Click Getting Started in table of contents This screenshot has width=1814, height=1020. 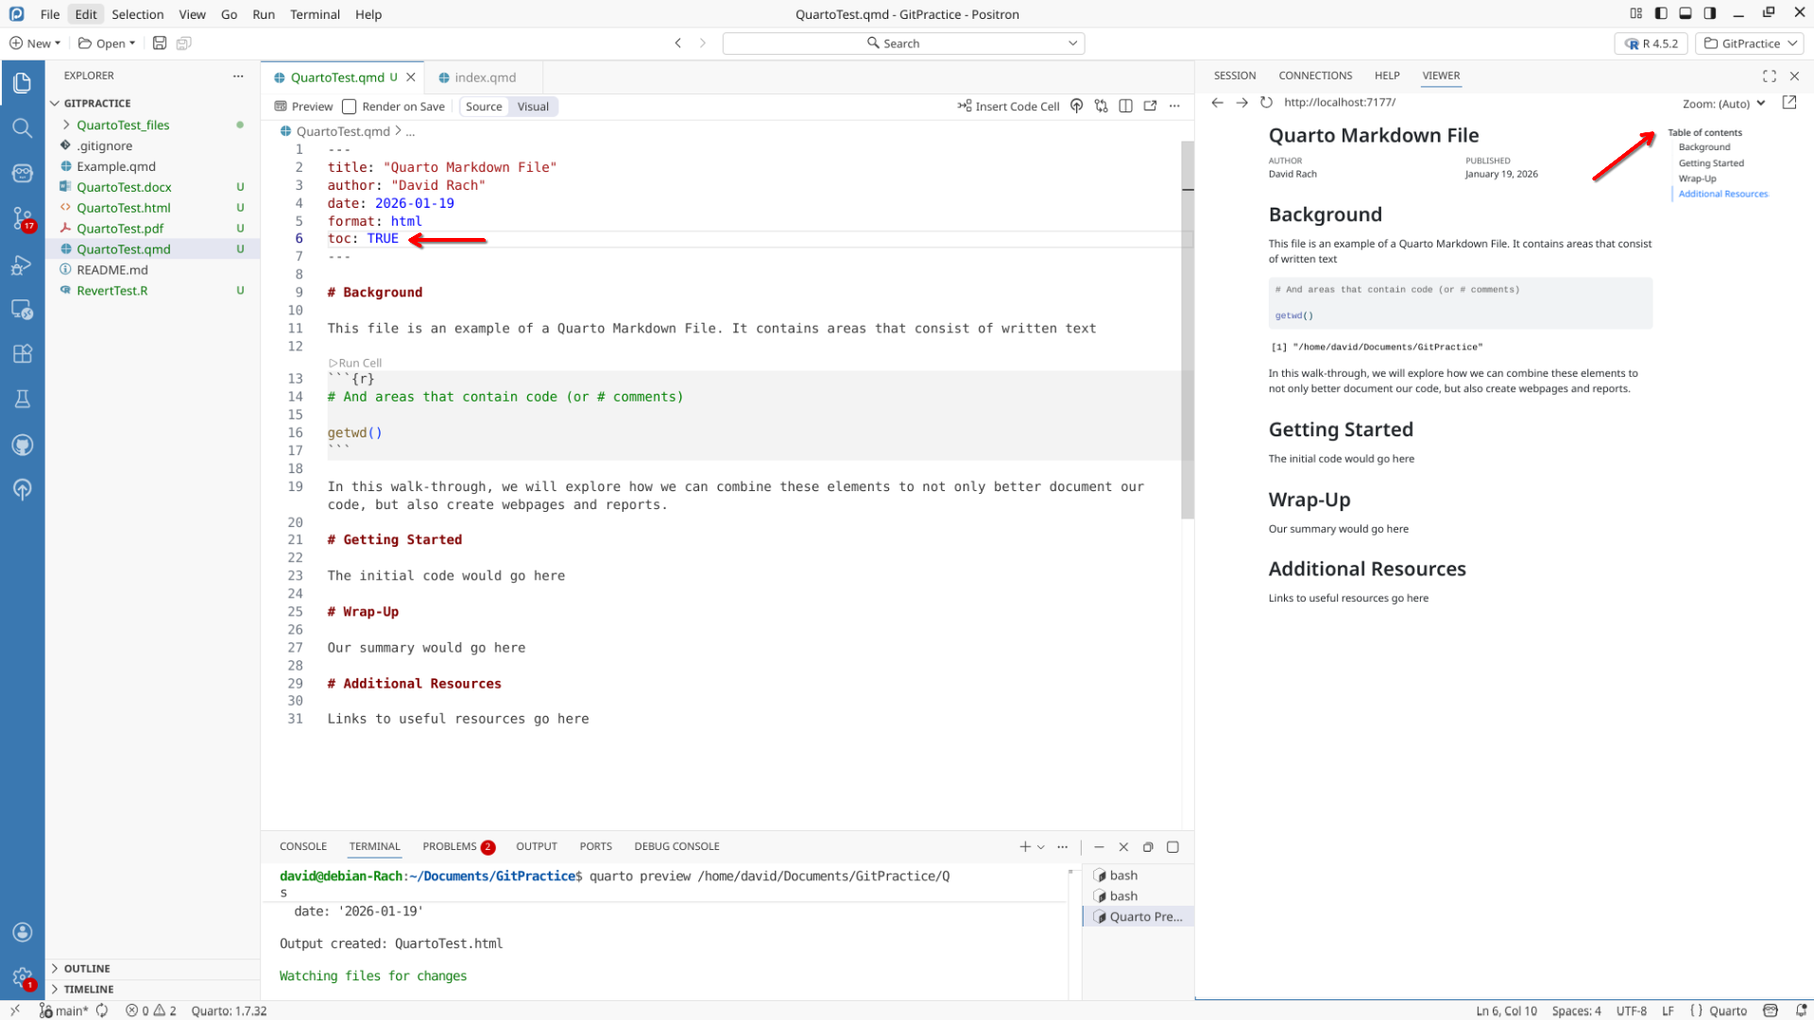click(1711, 162)
